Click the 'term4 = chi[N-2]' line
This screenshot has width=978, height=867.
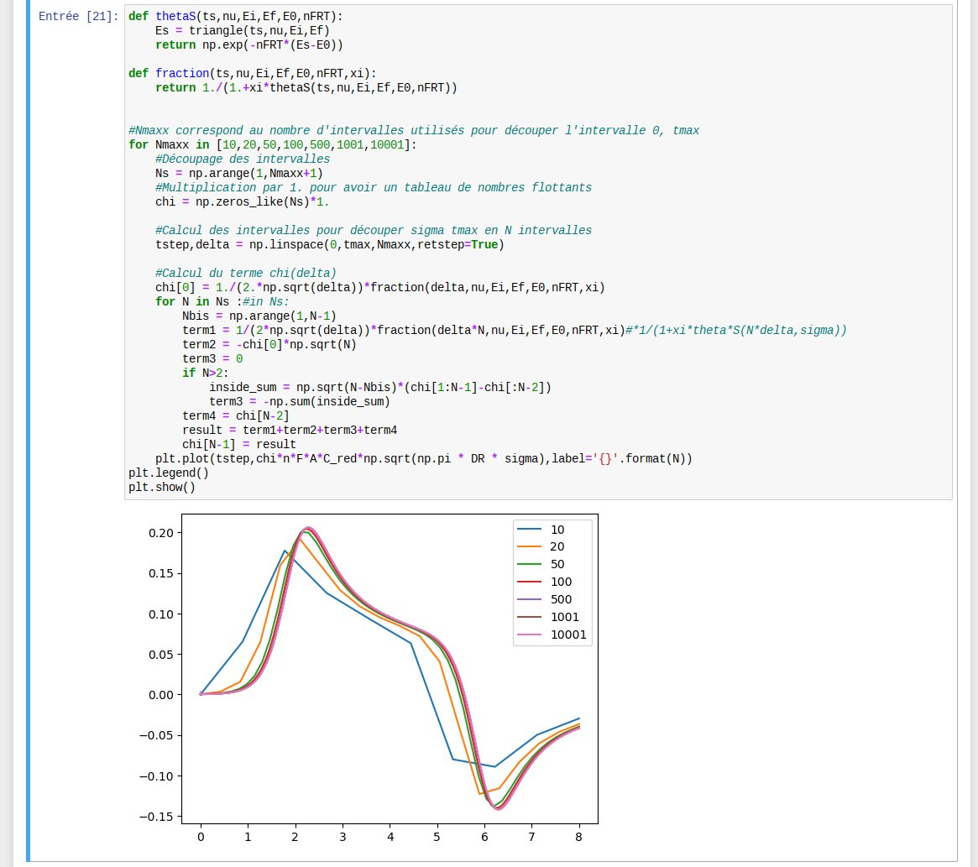point(235,416)
